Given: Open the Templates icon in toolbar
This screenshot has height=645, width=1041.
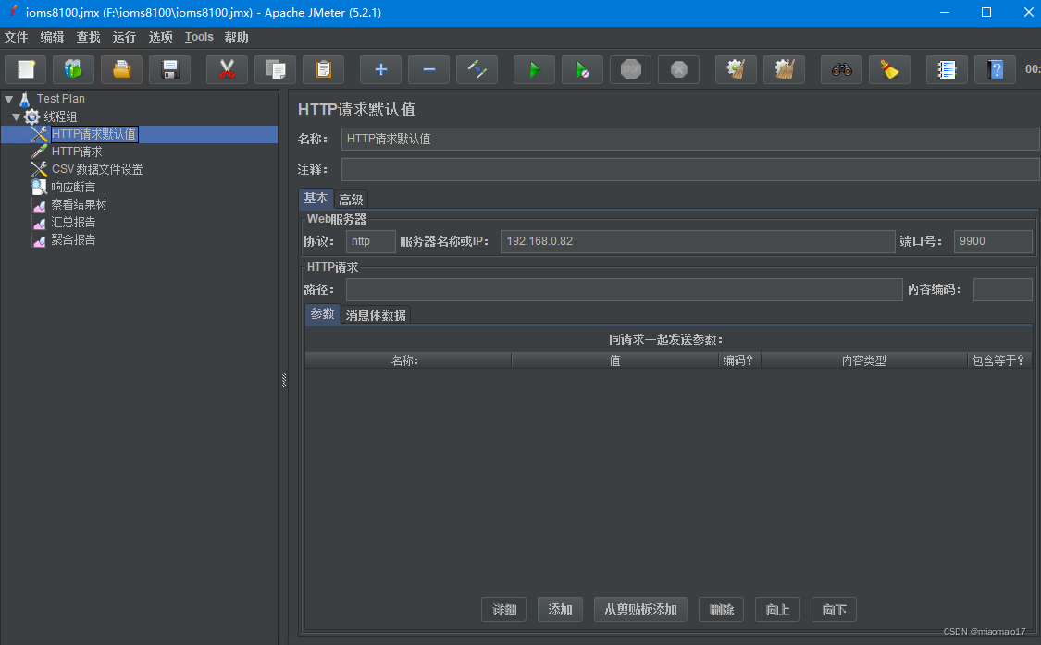Looking at the screenshot, I should coord(74,69).
